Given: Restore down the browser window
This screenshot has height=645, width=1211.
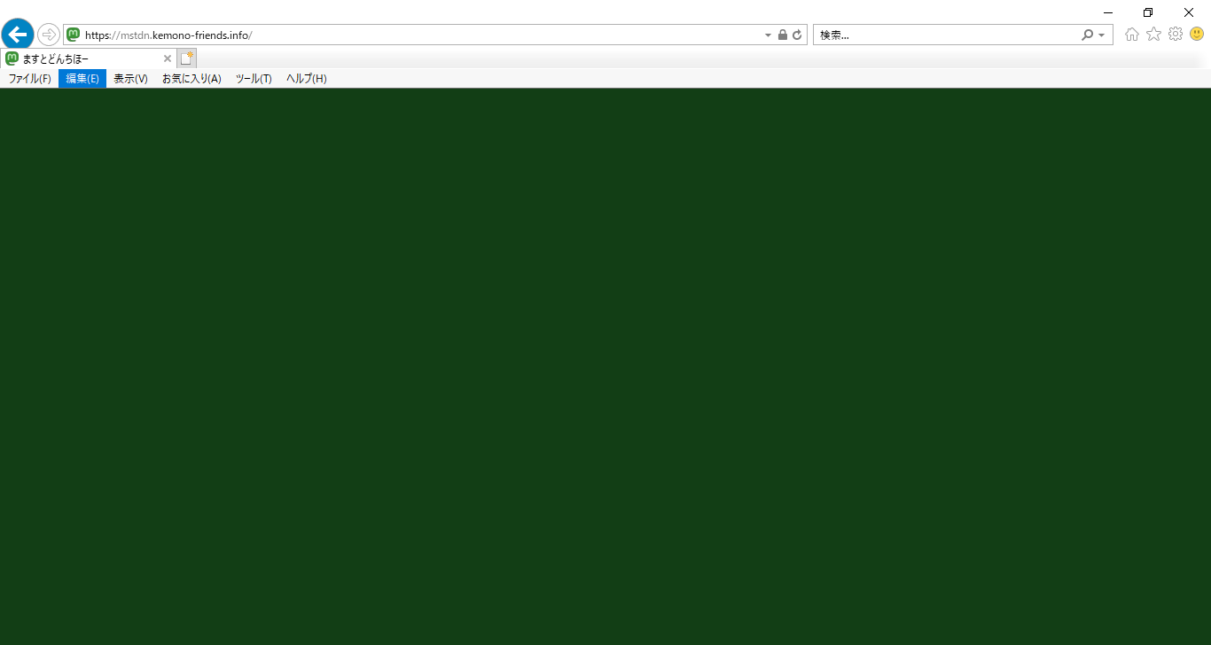Looking at the screenshot, I should (x=1148, y=12).
